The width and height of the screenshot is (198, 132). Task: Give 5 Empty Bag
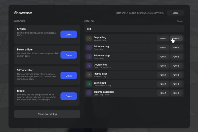point(176,38)
